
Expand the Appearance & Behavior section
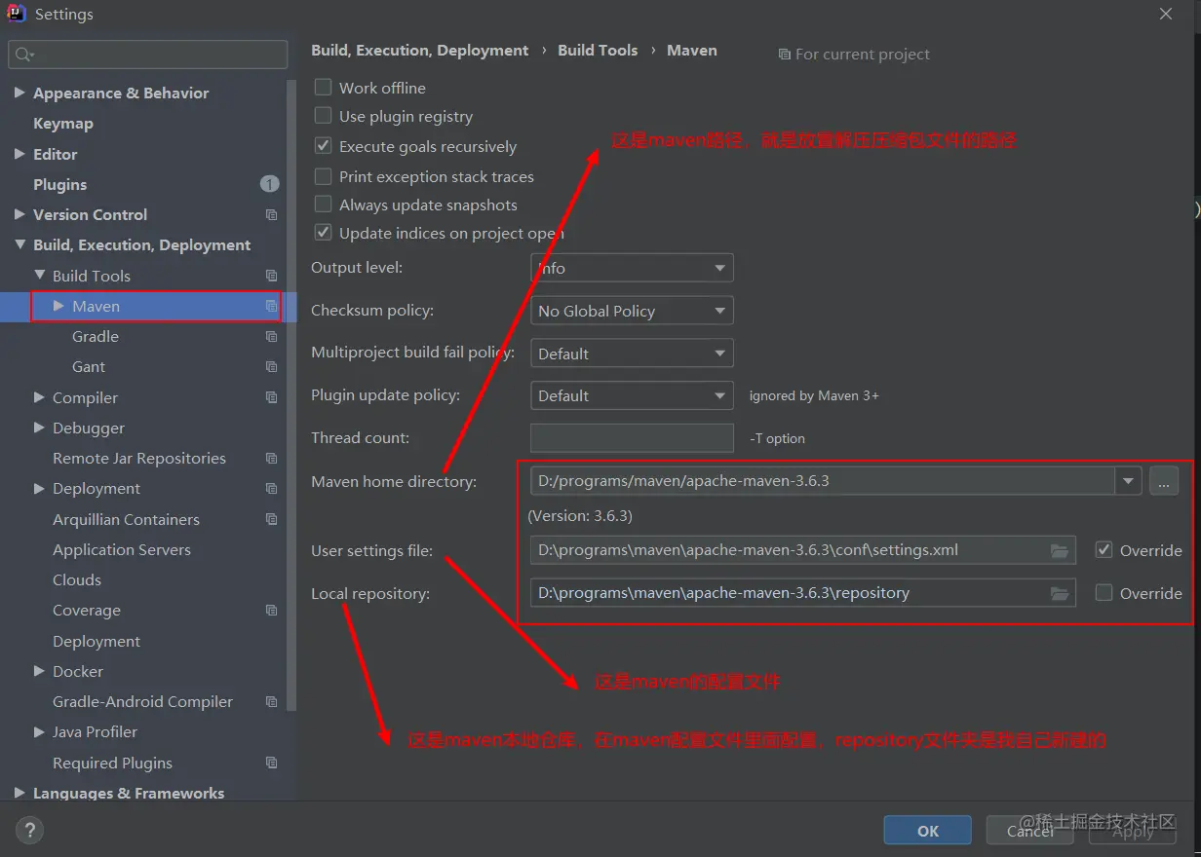coord(19,93)
